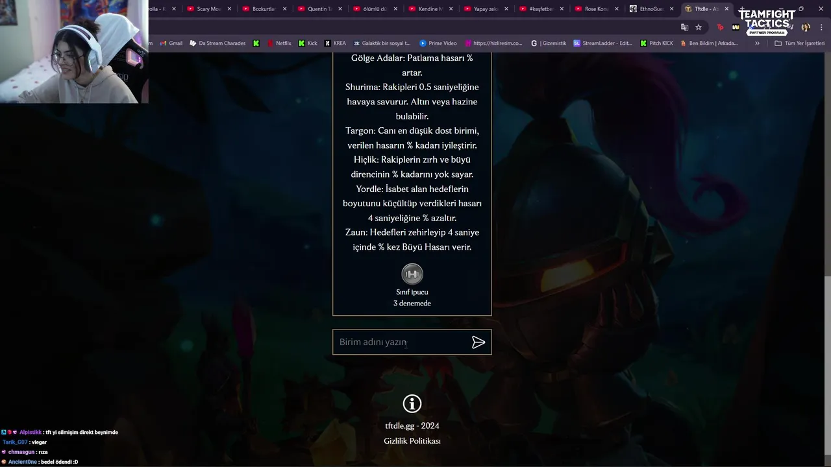Click the Targon hint line
The image size is (831, 467).
point(412,138)
